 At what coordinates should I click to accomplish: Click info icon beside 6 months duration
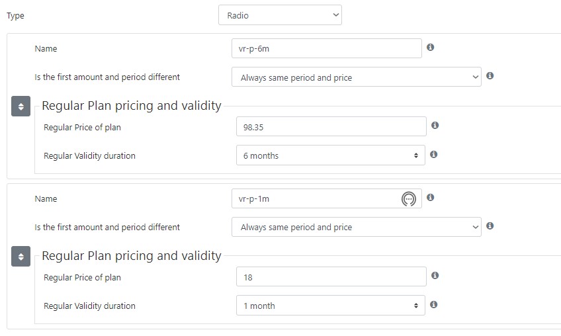coord(433,154)
